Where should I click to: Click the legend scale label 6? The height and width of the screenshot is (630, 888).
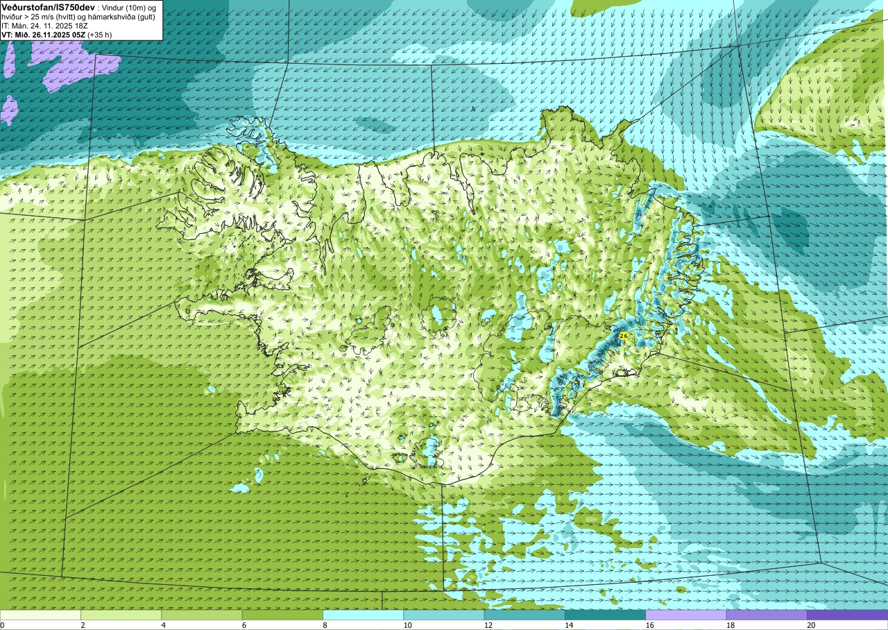pos(244,625)
